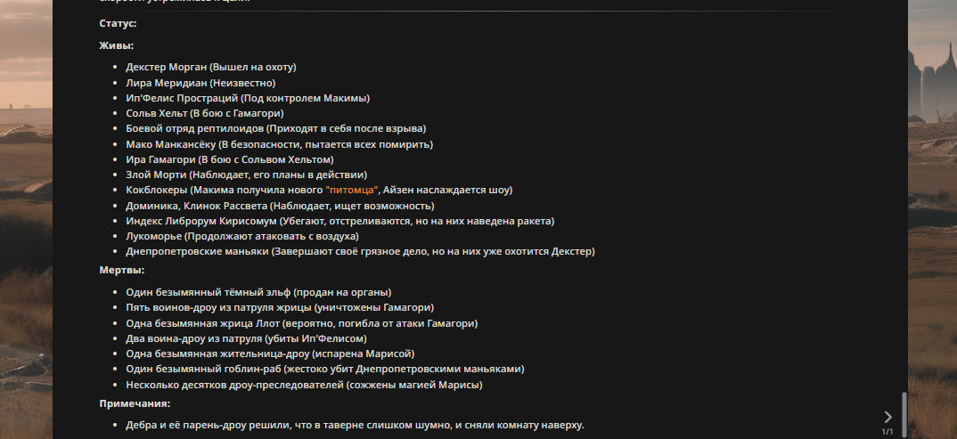Select the безымянный тёмный эльф entry
The image size is (957, 439).
coord(258,292)
